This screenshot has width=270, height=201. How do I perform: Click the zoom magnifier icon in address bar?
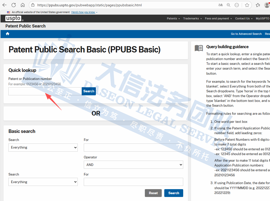click(229, 5)
